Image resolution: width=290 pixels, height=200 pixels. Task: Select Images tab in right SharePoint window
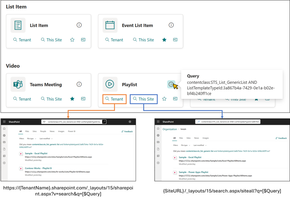coord(206,138)
